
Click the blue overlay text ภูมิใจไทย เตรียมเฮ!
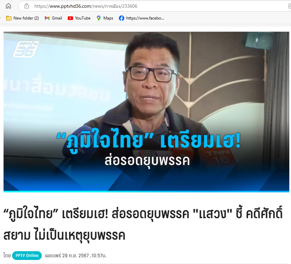149,140
